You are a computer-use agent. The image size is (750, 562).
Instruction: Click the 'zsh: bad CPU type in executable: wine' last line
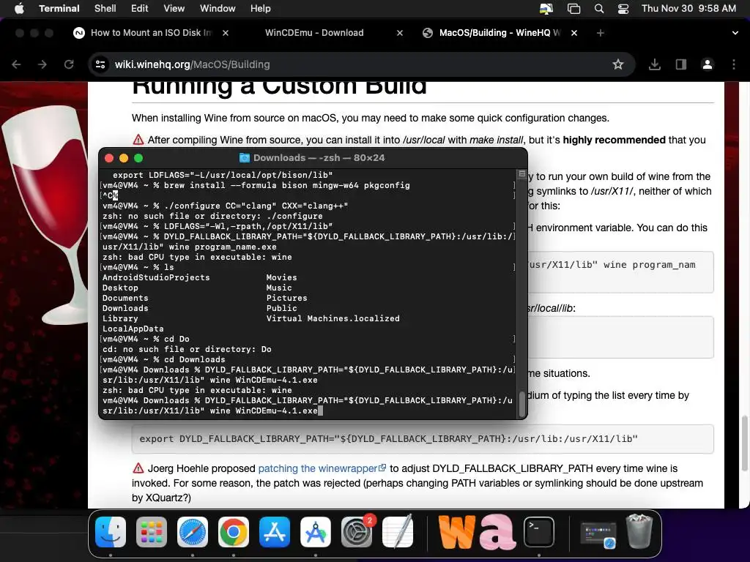point(197,391)
